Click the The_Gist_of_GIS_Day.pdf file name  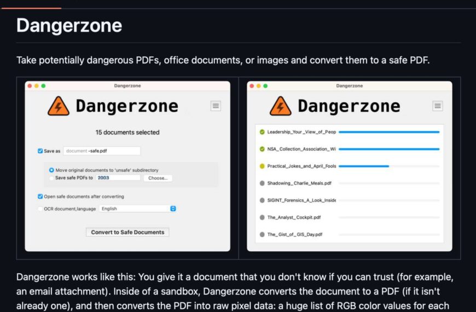click(295, 234)
